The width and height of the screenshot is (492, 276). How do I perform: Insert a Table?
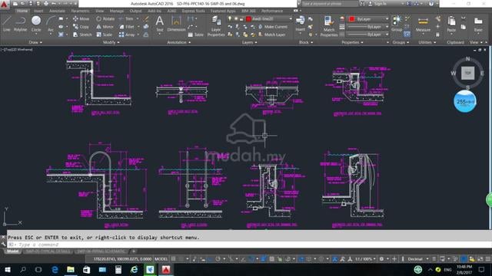195,34
